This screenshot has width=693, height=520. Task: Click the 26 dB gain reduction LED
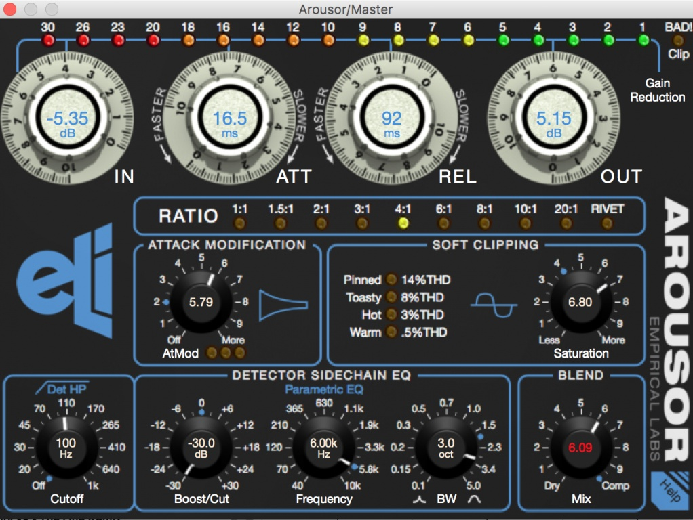[83, 41]
